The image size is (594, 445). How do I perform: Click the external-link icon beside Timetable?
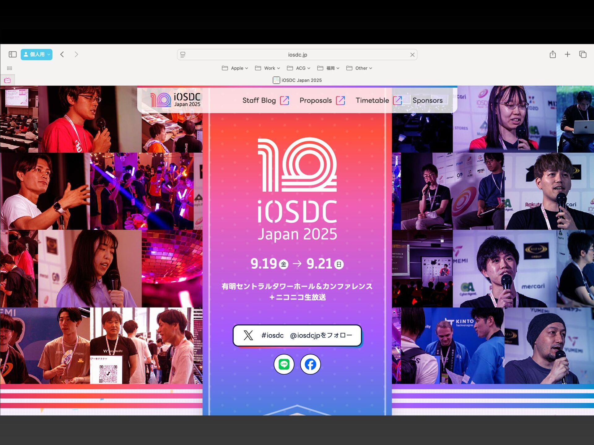tap(398, 100)
